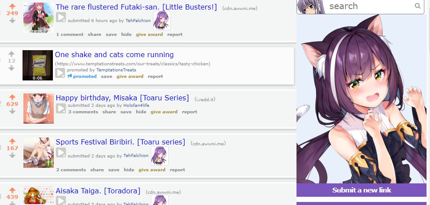This screenshot has width=430, height=205.
Task: Click the promoted megaphone label
Action: [x=82, y=77]
